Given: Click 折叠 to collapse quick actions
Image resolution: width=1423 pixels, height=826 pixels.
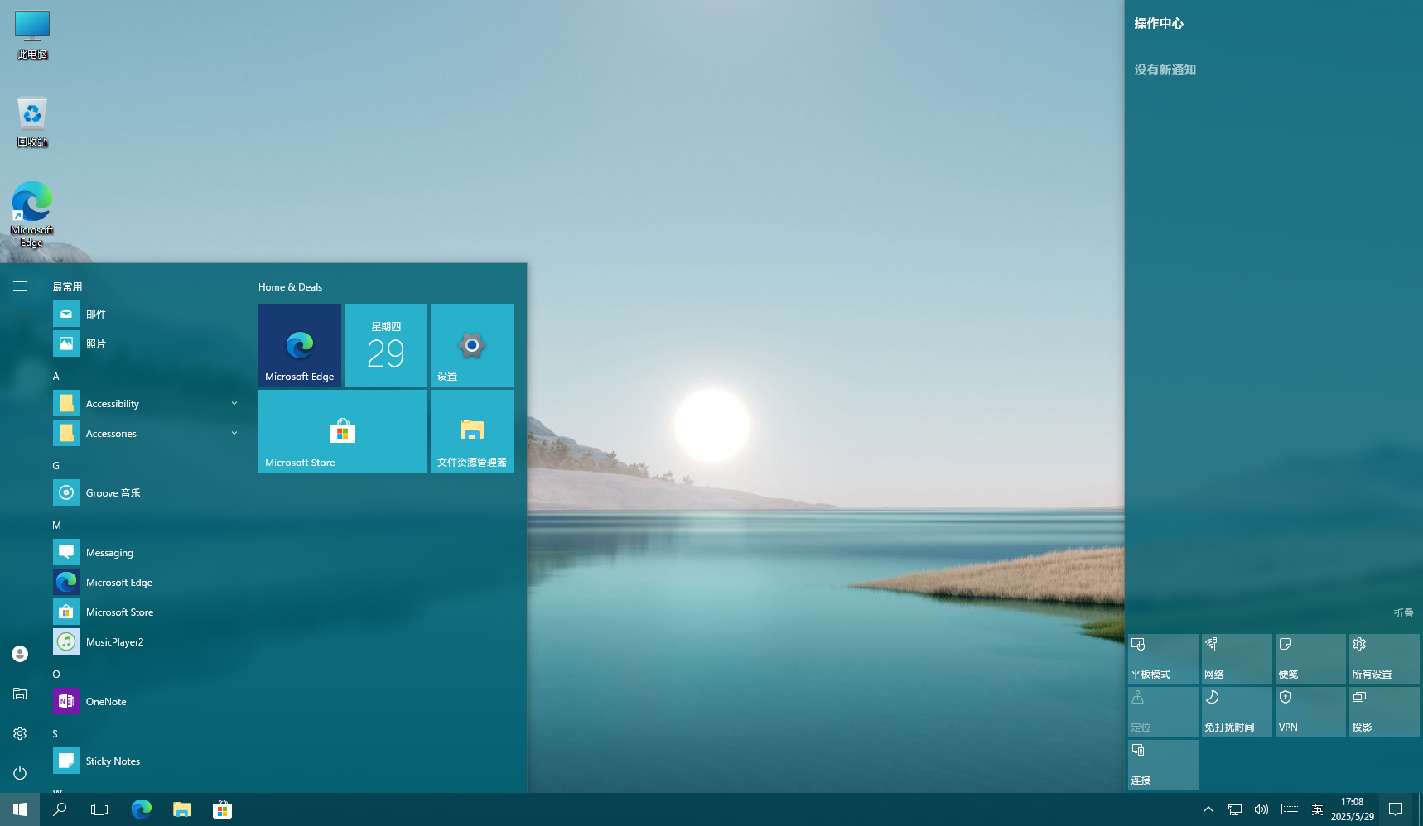Looking at the screenshot, I should pos(1403,613).
